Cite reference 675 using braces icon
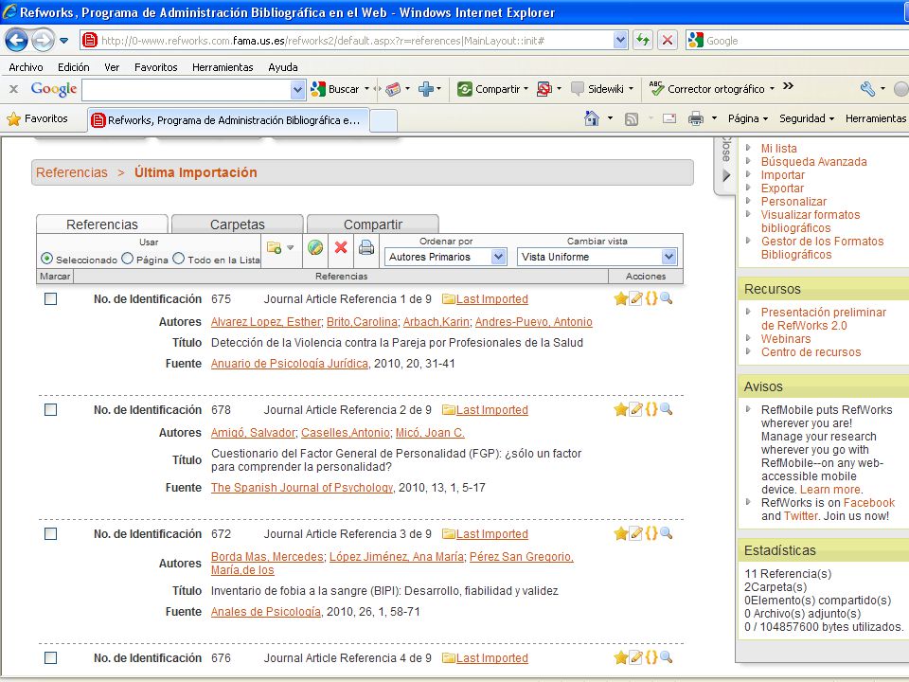Screen dimensions: 909x682 pos(651,298)
